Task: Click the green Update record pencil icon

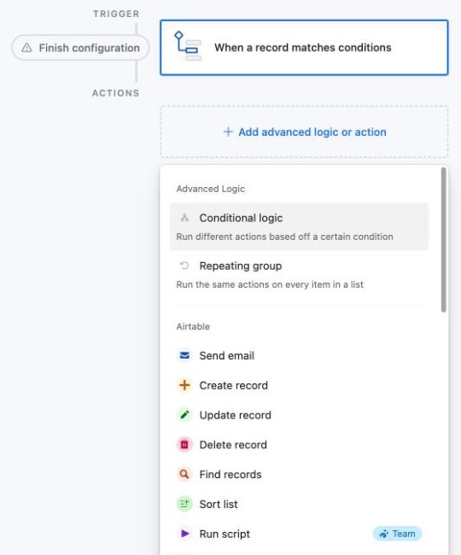Action: (x=184, y=415)
